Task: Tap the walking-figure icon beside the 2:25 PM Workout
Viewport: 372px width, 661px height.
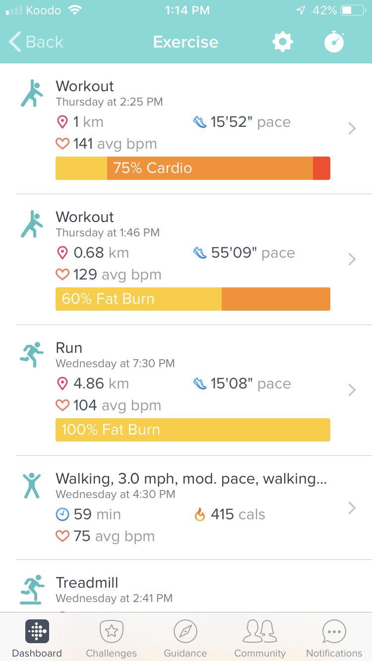Action: coord(31,92)
